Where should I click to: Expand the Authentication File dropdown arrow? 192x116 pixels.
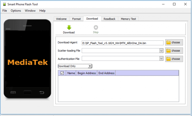[161, 58]
